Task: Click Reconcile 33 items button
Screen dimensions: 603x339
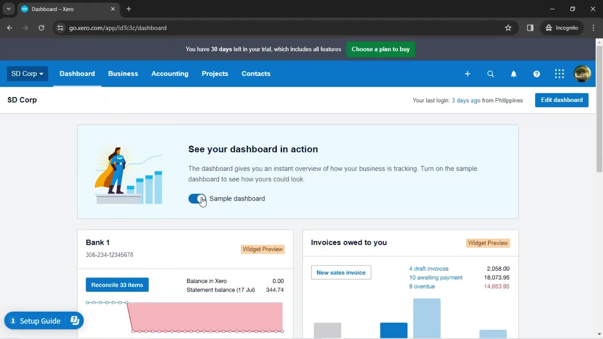Action: pyautogui.click(x=117, y=285)
